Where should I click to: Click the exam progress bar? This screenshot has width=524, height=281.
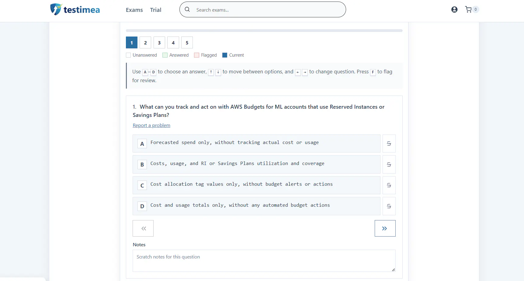pyautogui.click(x=264, y=30)
